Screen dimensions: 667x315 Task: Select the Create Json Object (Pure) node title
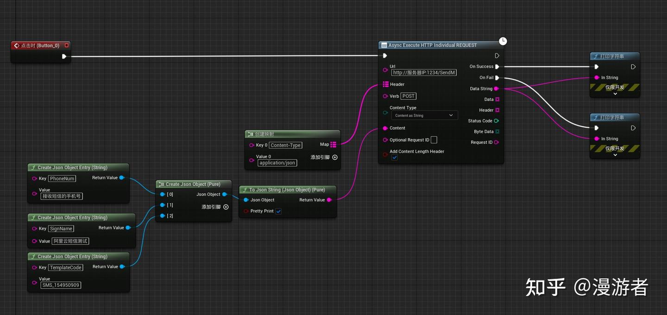[193, 184]
